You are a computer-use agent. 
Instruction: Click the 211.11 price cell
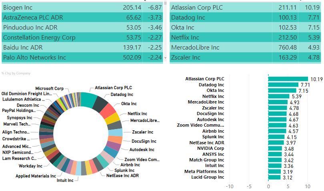click(x=288, y=8)
